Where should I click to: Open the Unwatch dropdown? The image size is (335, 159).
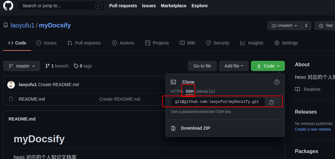284,26
